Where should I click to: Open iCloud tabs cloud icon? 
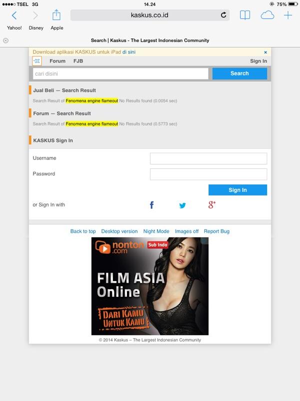click(267, 16)
